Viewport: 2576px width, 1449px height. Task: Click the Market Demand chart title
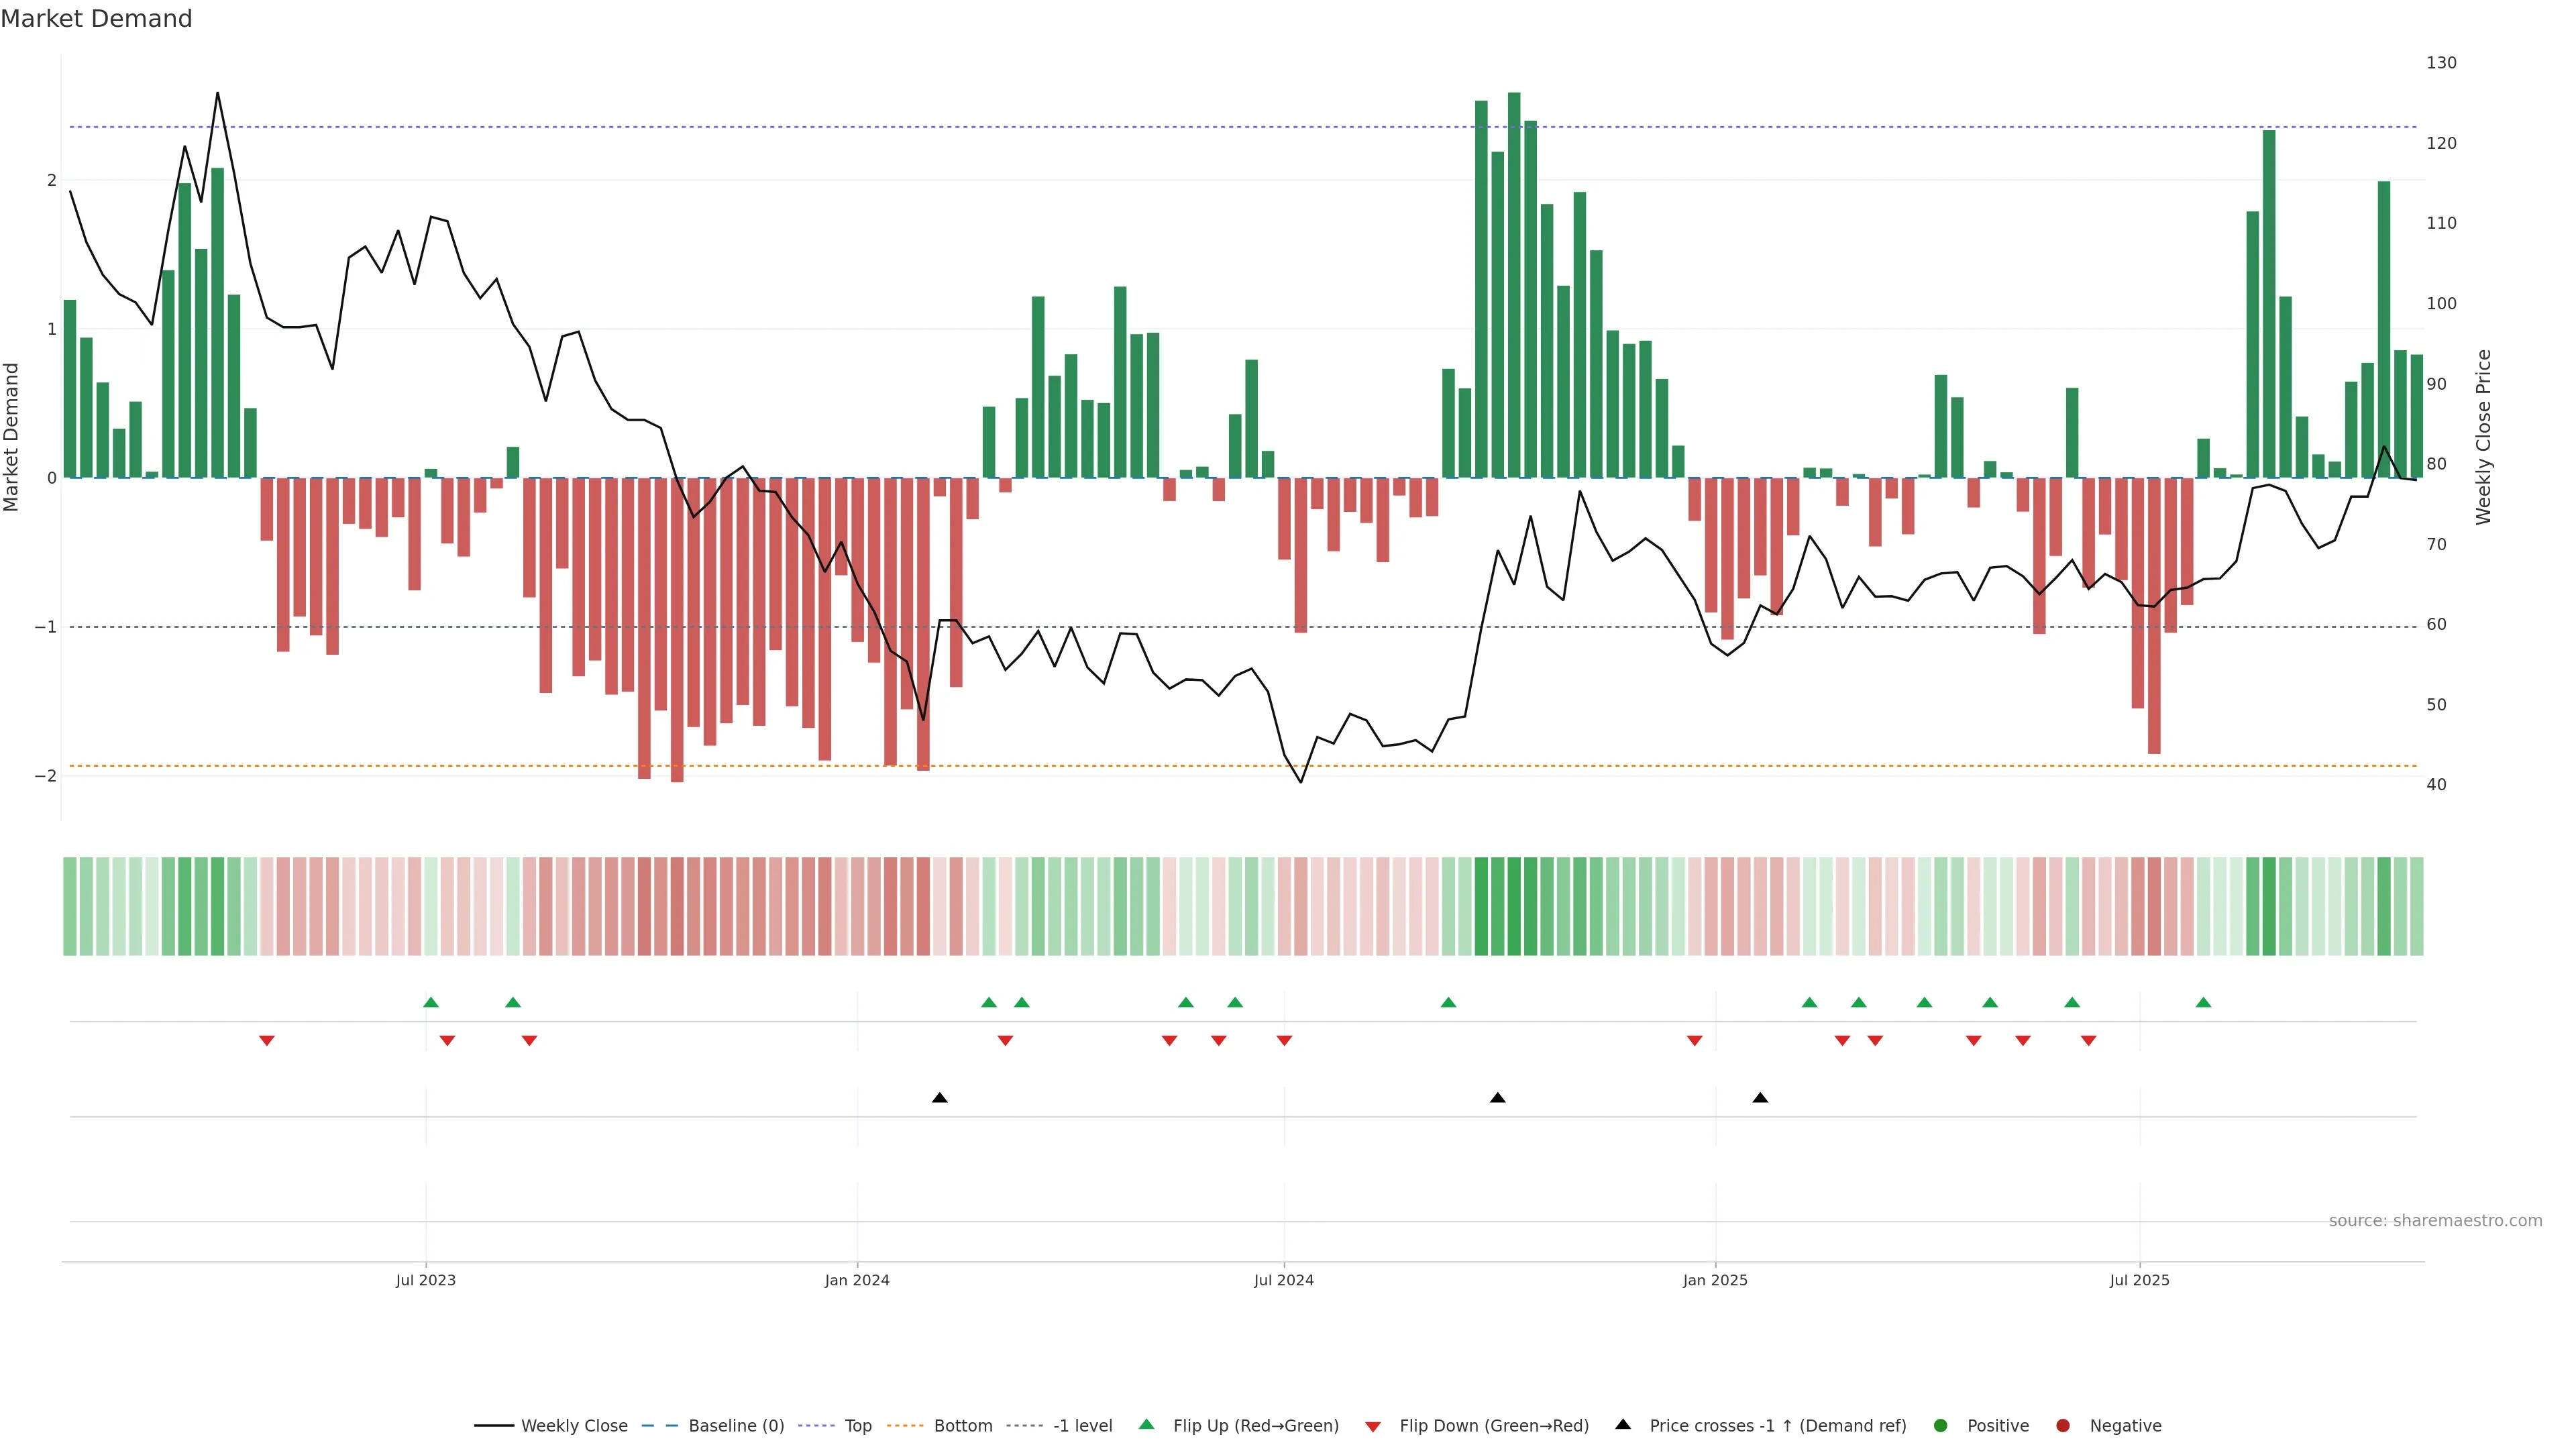click(96, 19)
